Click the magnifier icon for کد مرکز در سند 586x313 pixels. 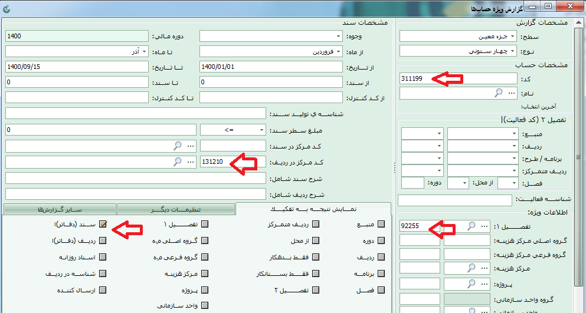[178, 146]
